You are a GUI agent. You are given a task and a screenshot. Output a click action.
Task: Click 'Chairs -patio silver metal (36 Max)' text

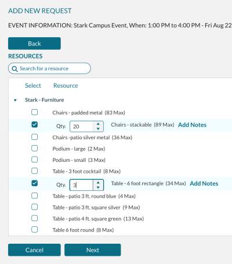[92, 138]
